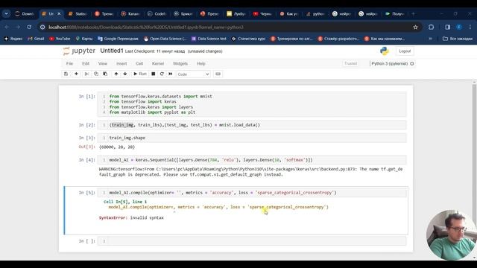Switch to the CodeRun browser tab

[157, 13]
